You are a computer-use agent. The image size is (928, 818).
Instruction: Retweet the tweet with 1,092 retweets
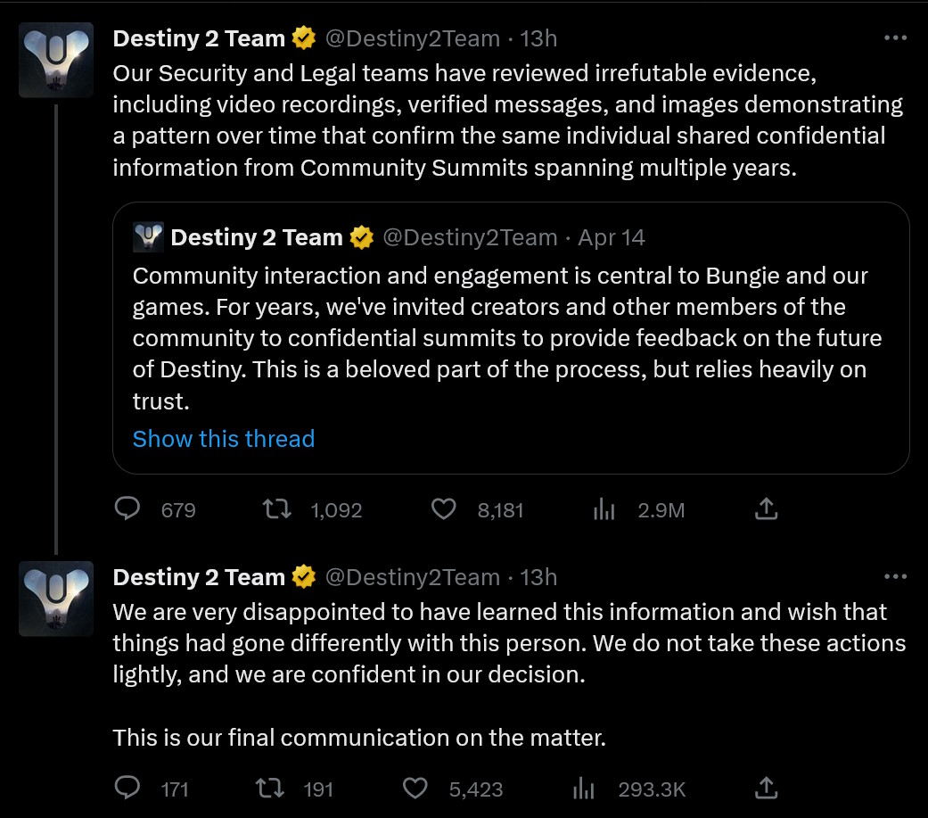(276, 509)
